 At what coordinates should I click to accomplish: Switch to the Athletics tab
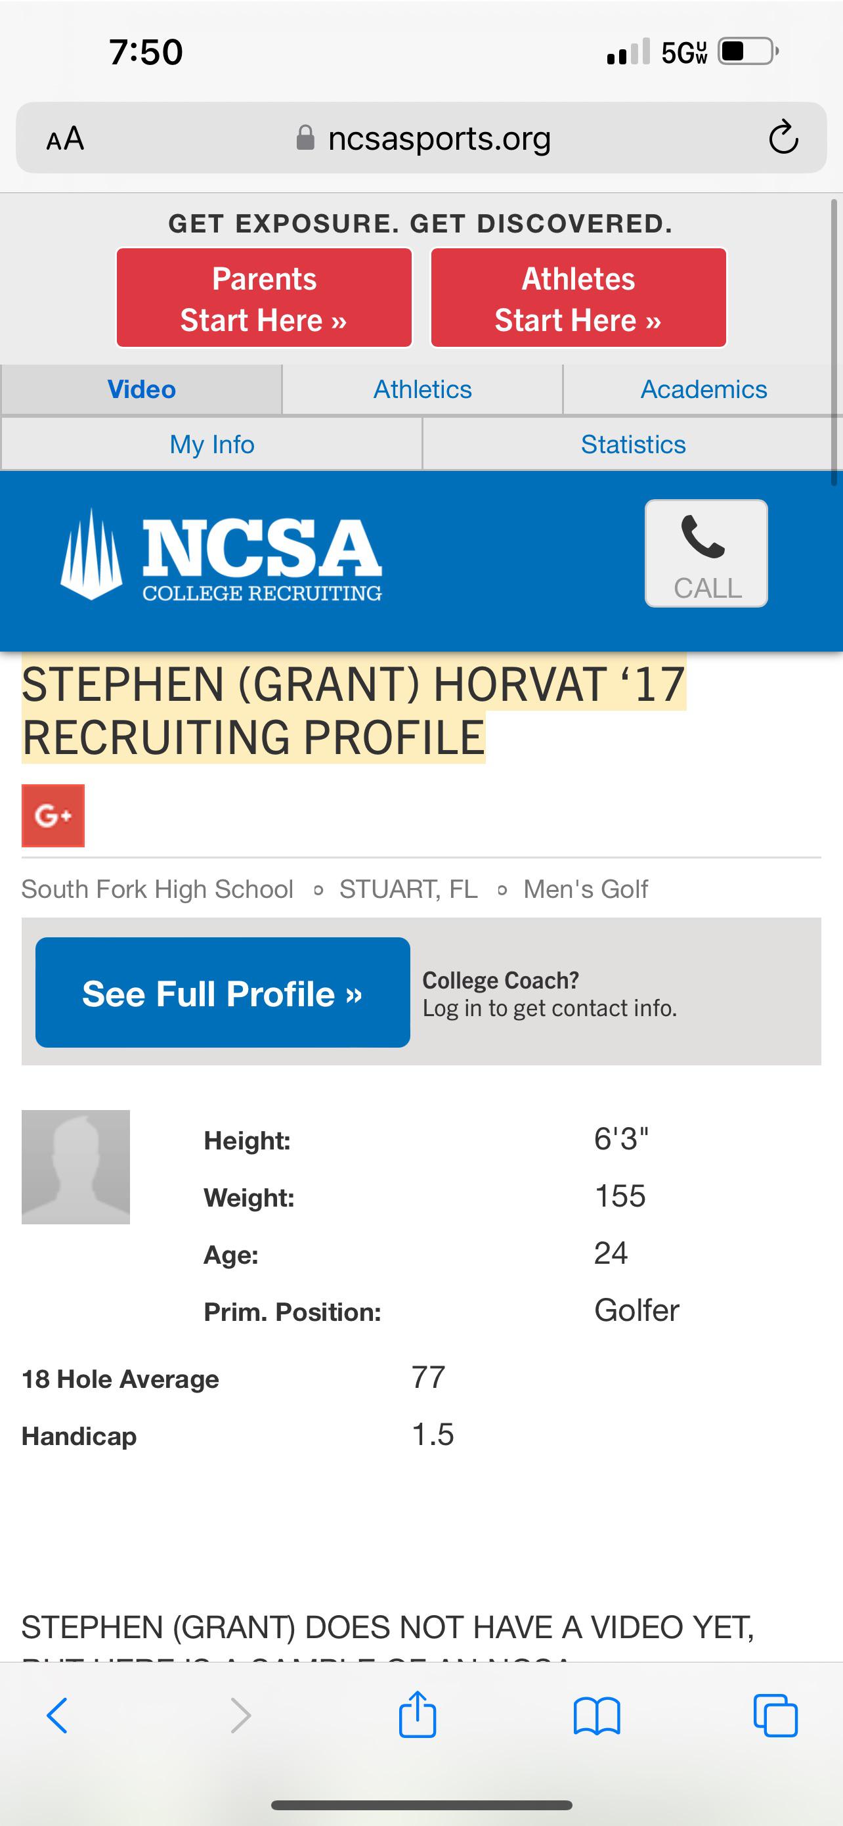tap(422, 389)
